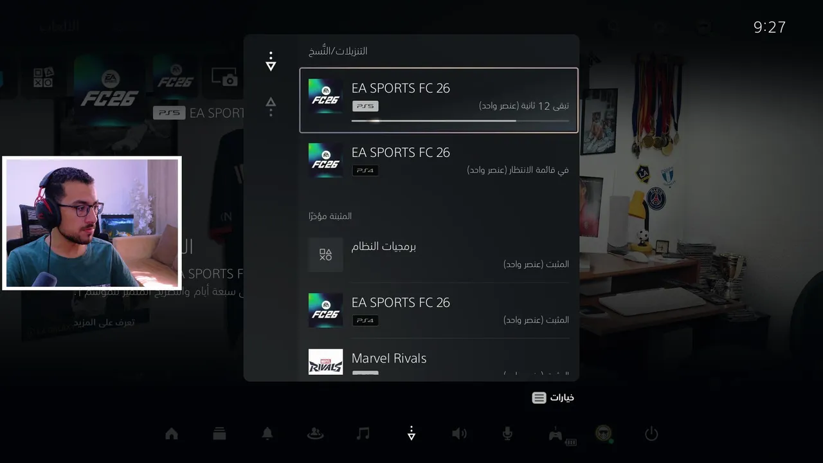The width and height of the screenshot is (823, 463).
Task: Click the Downloads/Copies heading text
Action: [338, 51]
